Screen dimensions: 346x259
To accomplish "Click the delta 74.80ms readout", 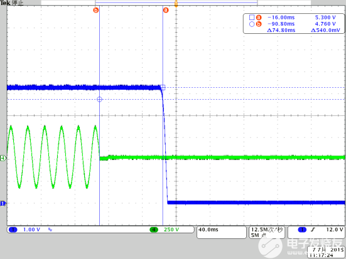I will [x=281, y=30].
